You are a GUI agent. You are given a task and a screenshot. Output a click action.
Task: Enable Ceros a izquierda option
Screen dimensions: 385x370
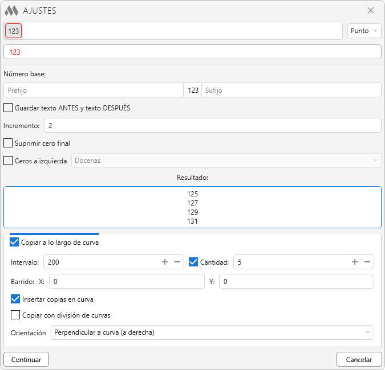[x=9, y=161]
